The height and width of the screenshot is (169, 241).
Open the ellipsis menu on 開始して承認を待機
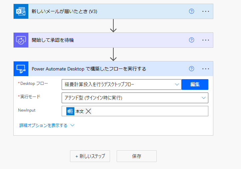tap(205, 40)
